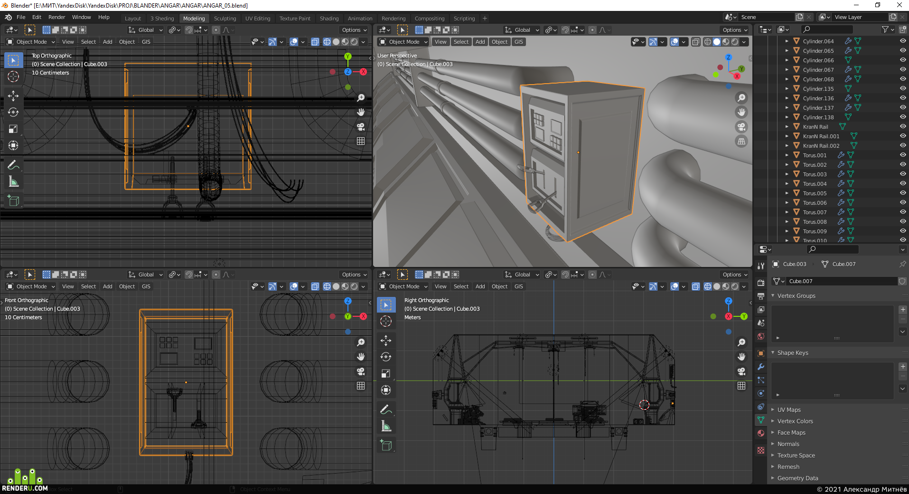Select the Annotate tool in top-left viewport

(x=13, y=165)
